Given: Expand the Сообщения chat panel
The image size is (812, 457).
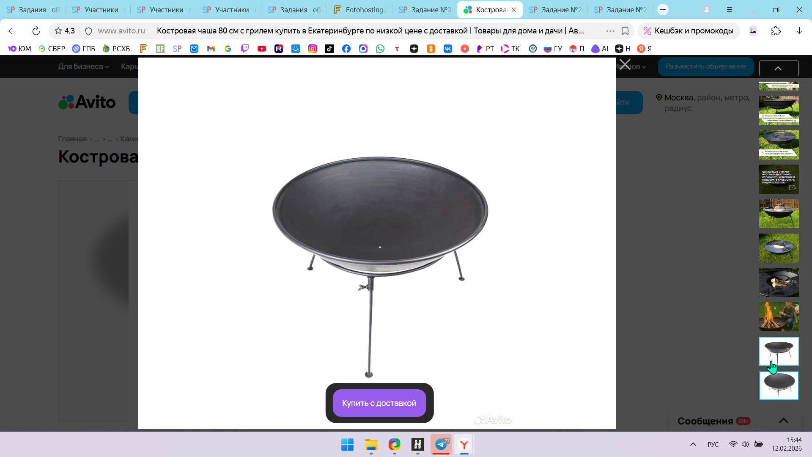Looking at the screenshot, I should [783, 421].
